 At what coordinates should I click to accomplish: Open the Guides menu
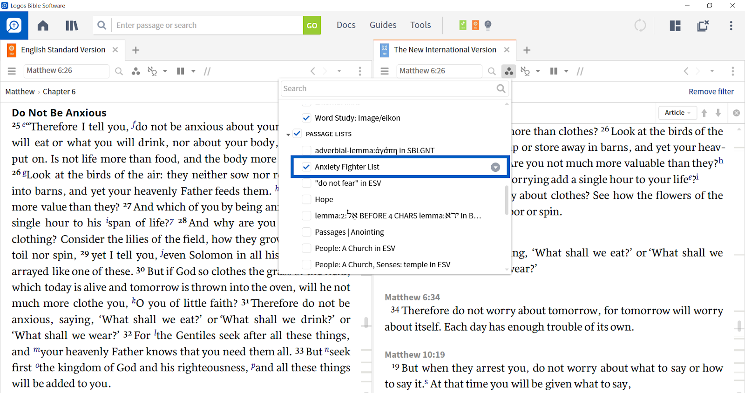pos(383,25)
